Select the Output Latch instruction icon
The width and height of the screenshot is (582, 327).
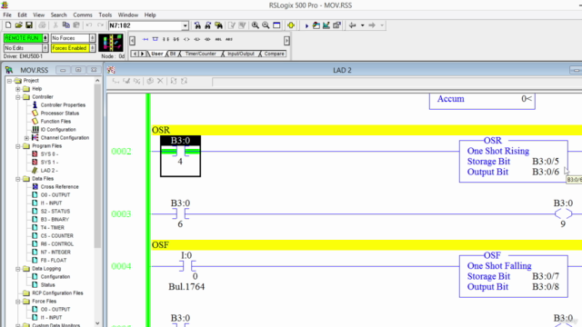197,39
